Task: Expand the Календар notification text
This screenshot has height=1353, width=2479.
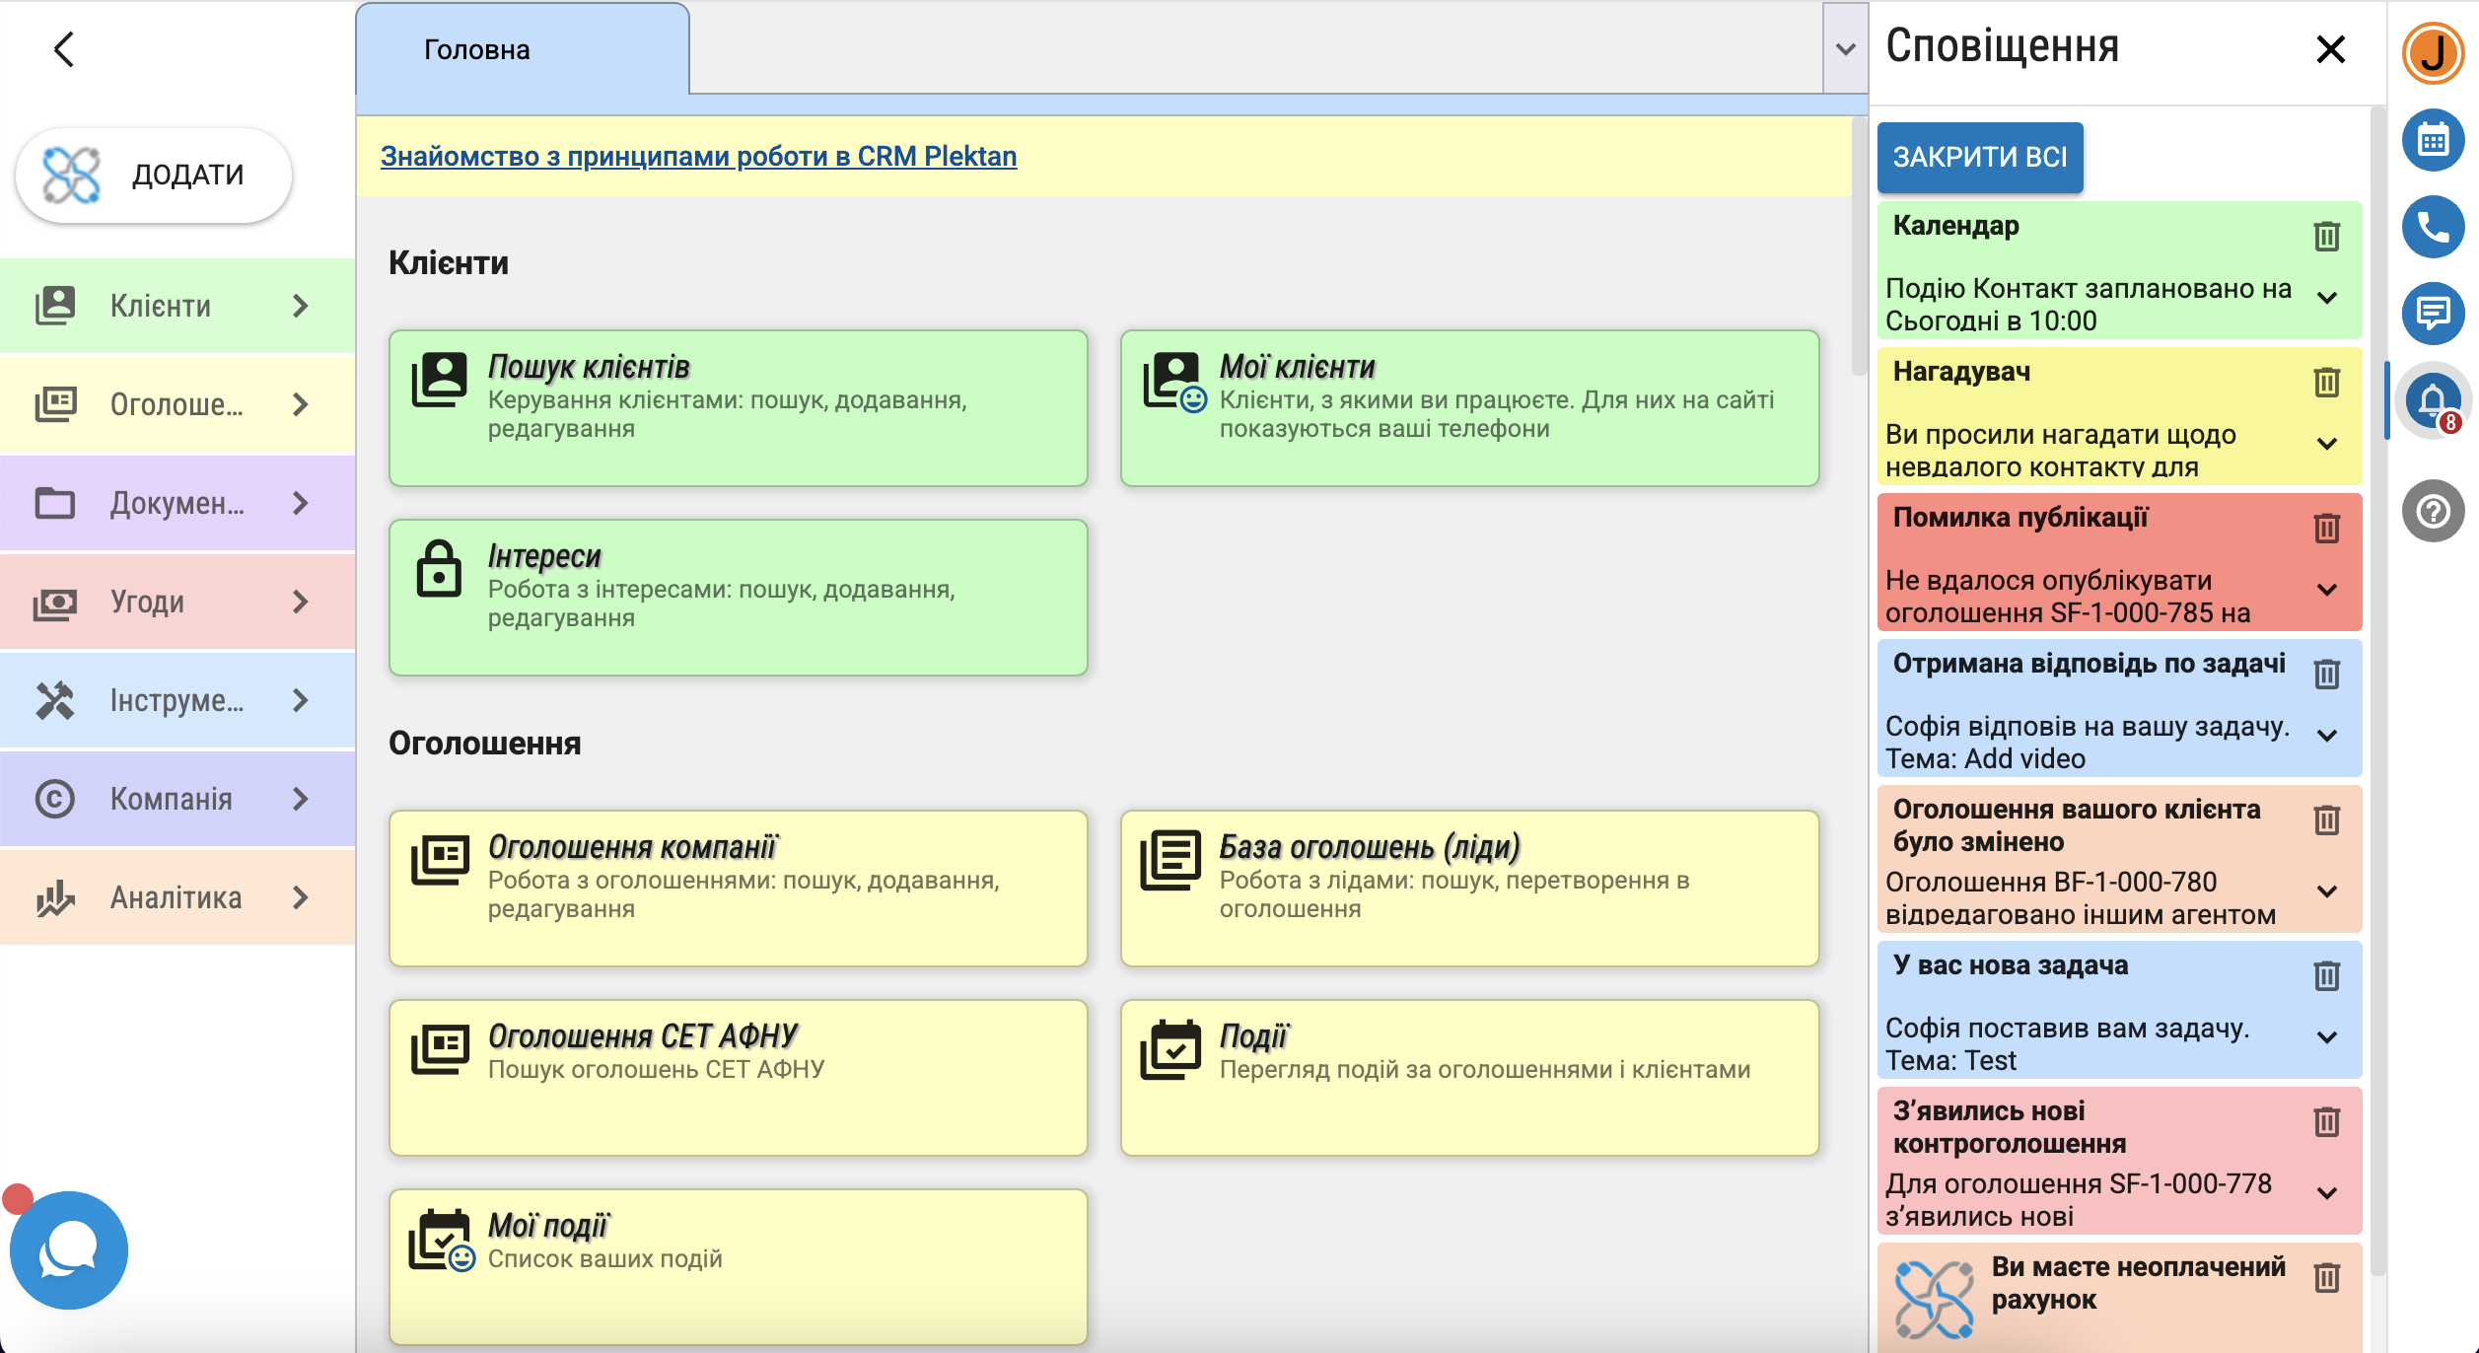Action: click(2326, 298)
